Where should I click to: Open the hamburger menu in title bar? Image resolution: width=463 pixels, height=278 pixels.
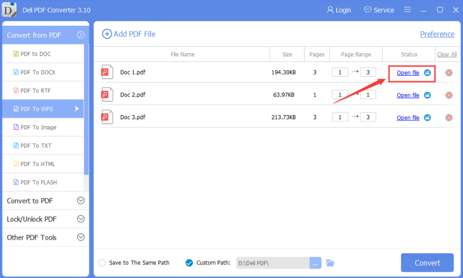(407, 10)
